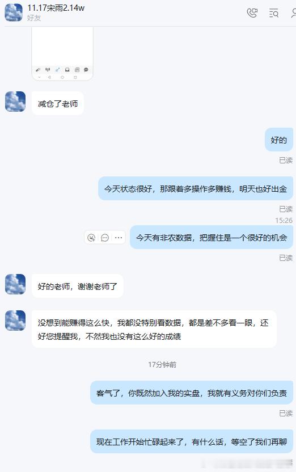This screenshot has width=296, height=472.
Task: Click the 客气了 message bubble
Action: (x=192, y=393)
